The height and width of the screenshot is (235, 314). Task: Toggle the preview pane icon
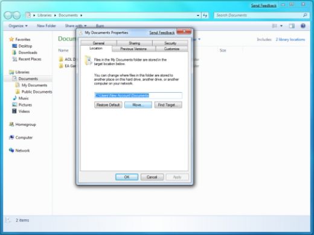[x=292, y=26]
